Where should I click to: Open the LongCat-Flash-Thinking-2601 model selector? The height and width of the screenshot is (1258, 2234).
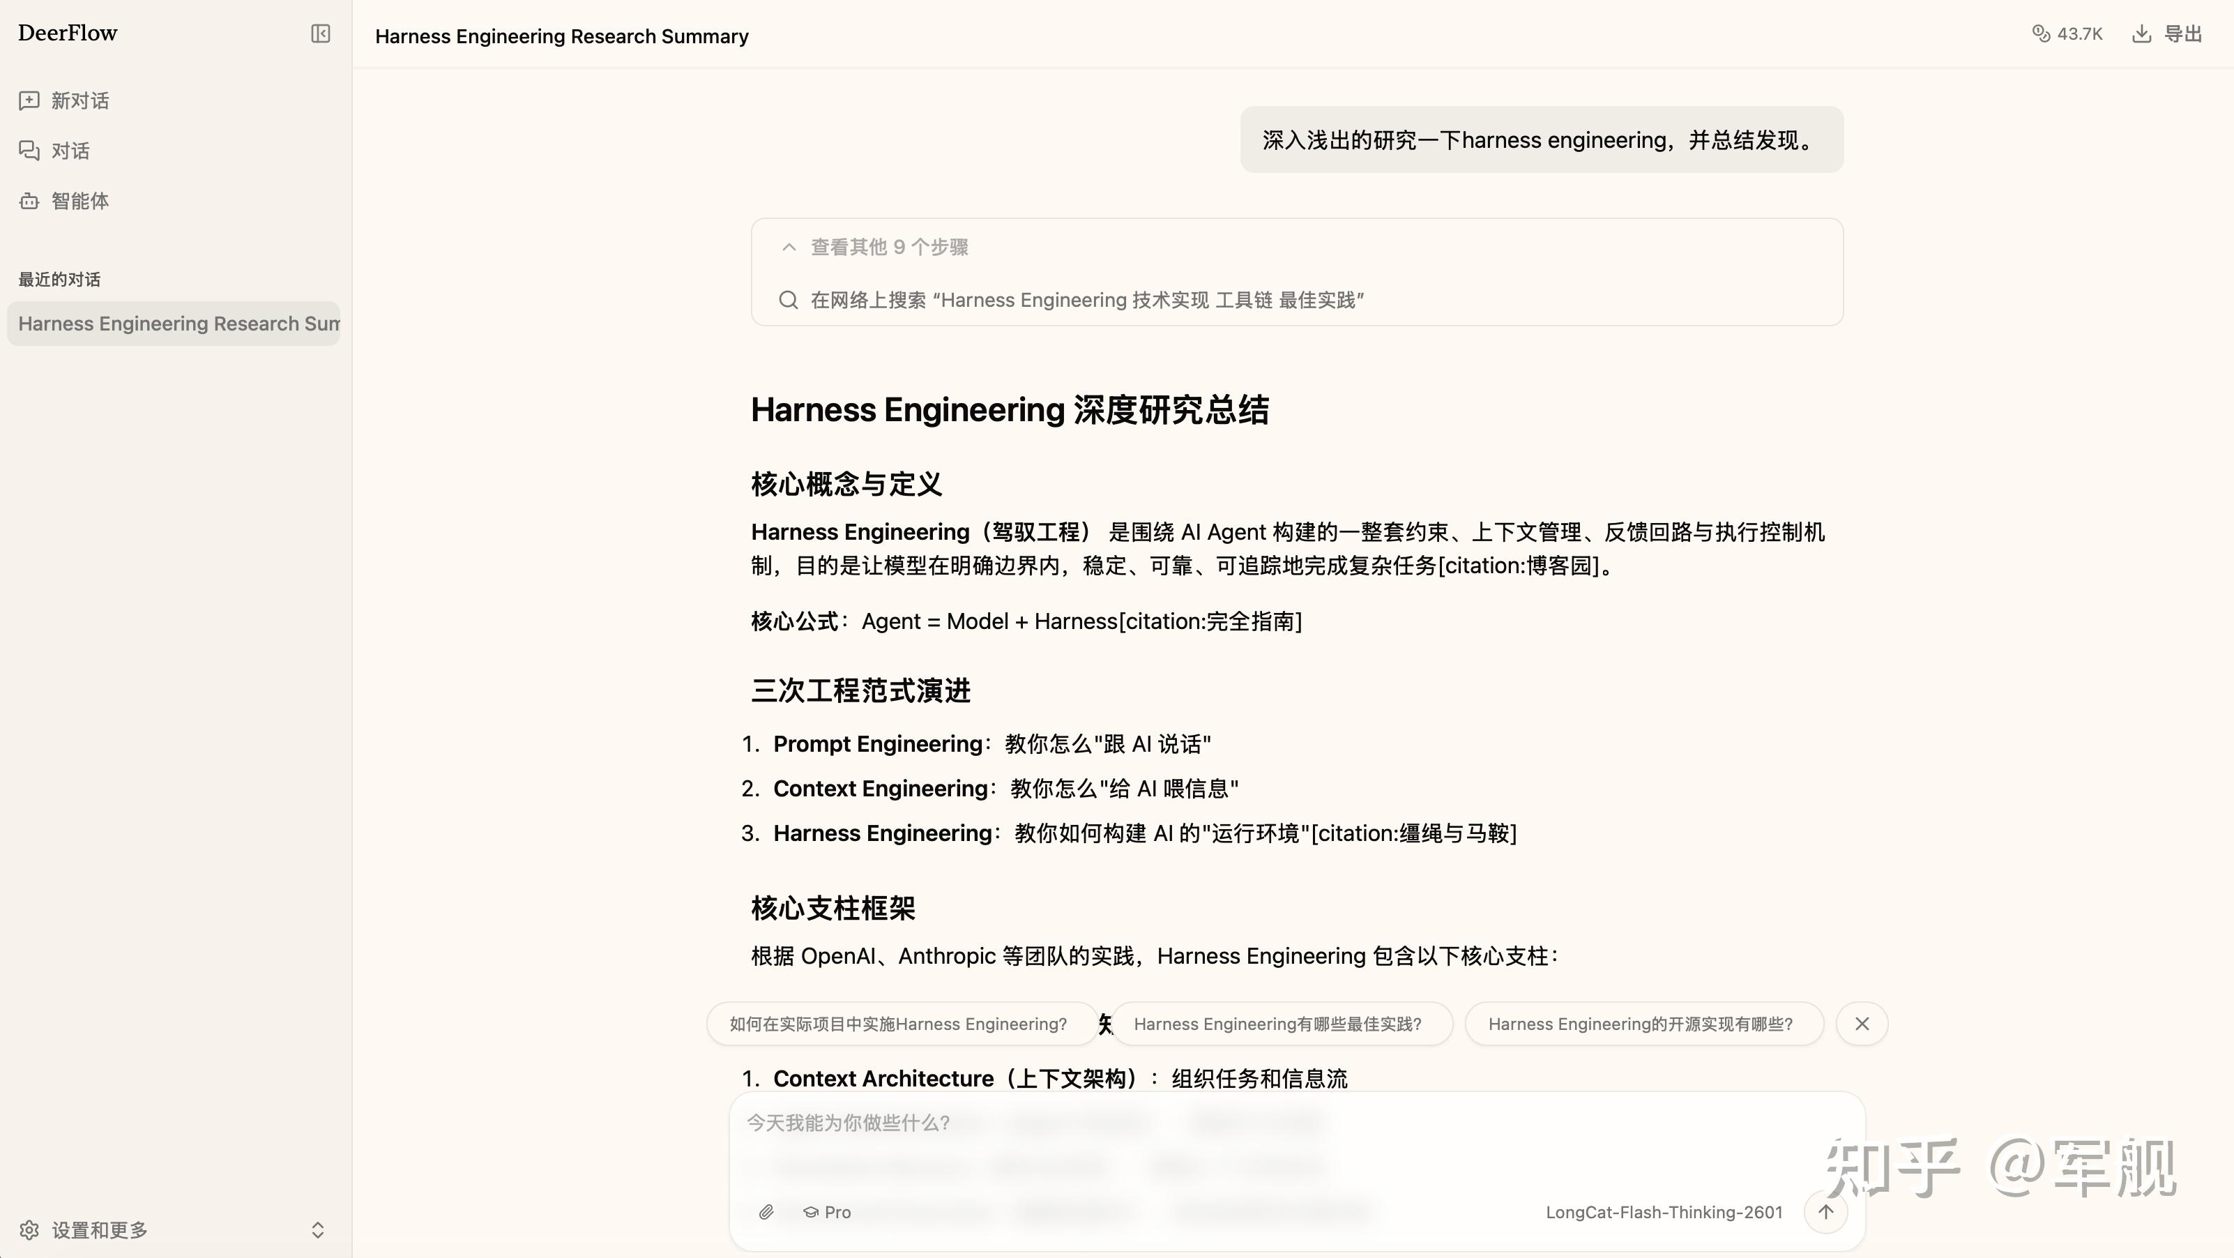tap(1664, 1212)
